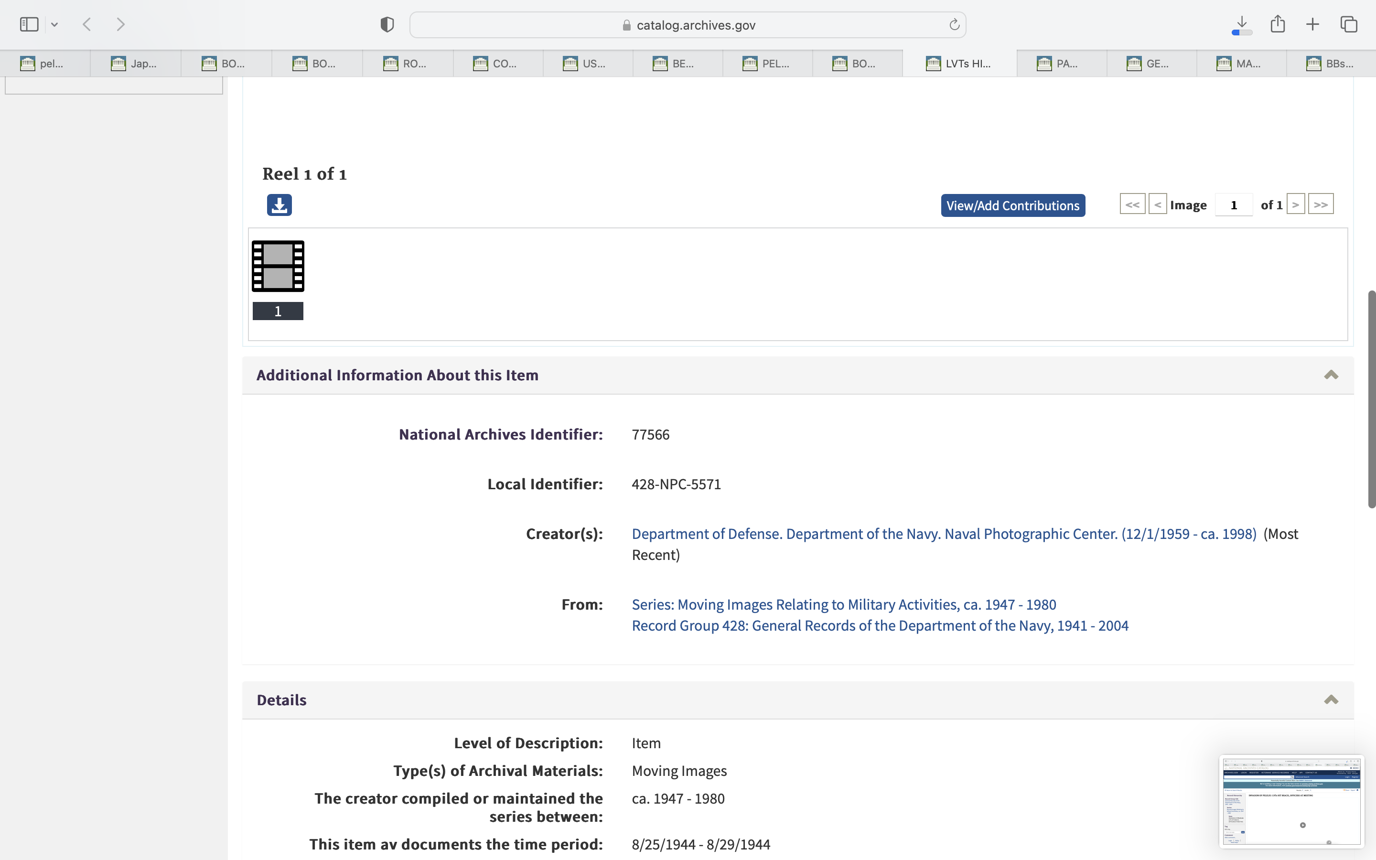Switch to the GE... browser tab

pyautogui.click(x=1151, y=64)
